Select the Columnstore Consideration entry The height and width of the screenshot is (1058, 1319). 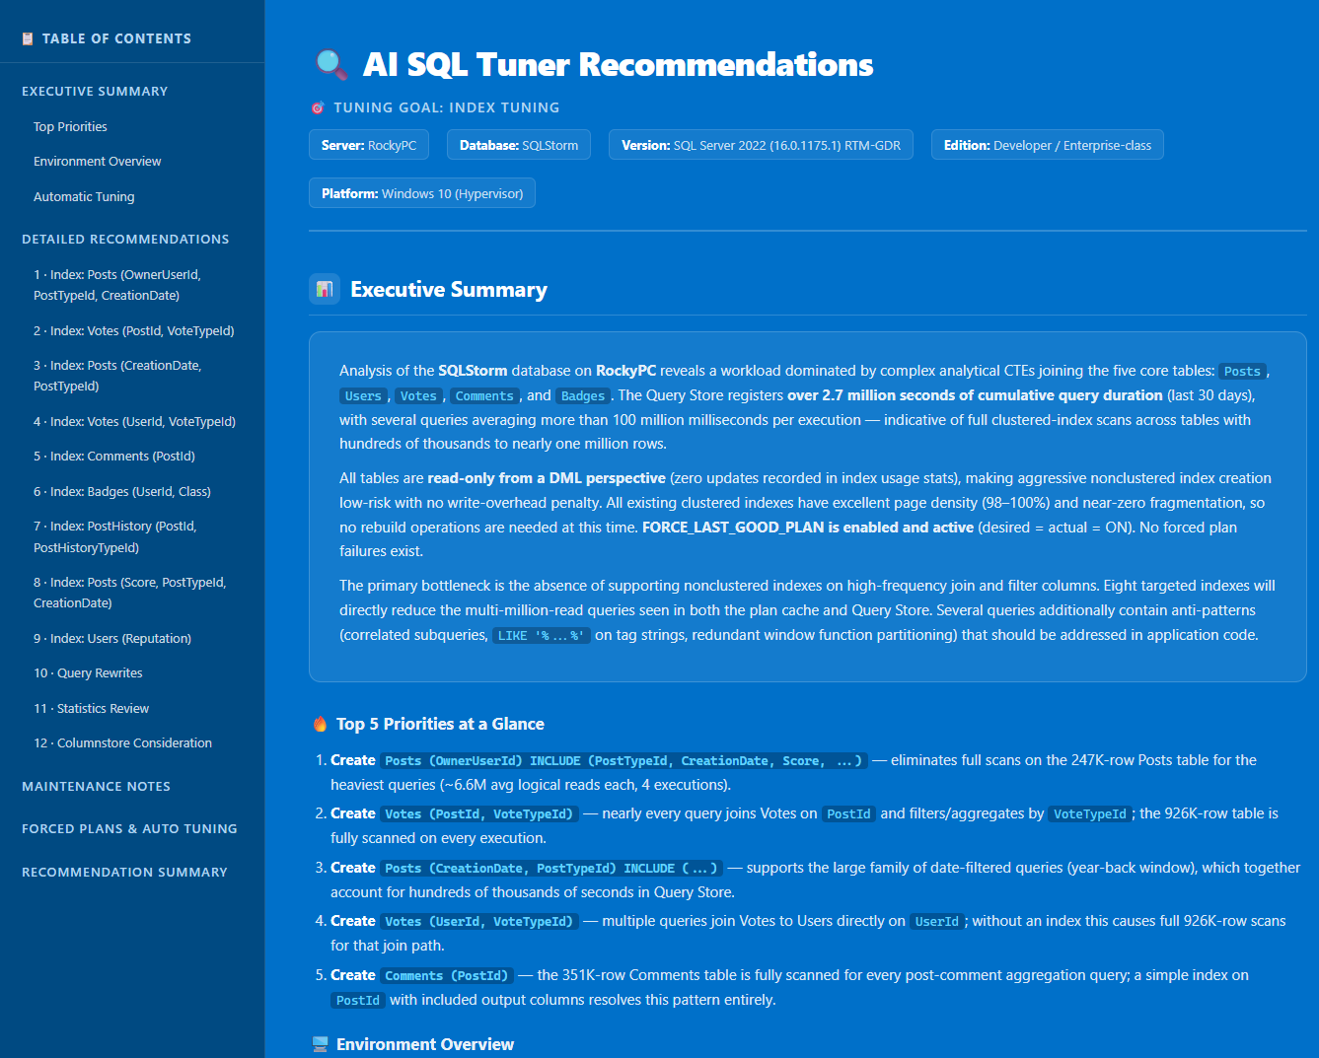click(122, 742)
